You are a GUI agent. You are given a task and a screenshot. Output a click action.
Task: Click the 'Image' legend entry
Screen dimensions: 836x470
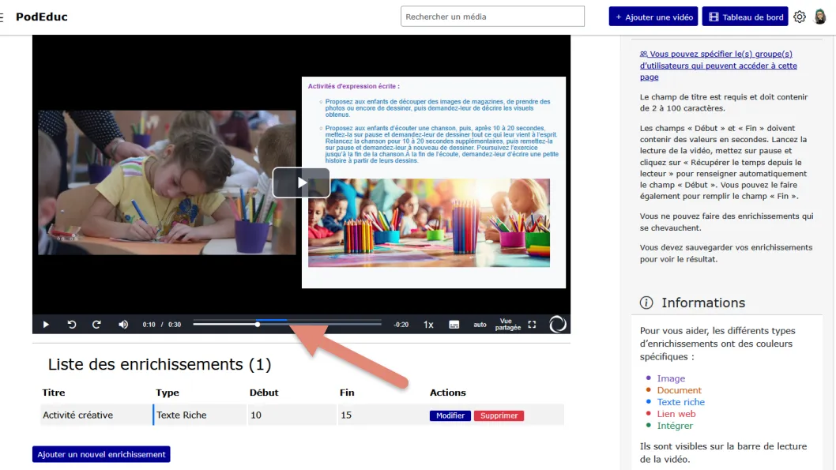point(671,378)
